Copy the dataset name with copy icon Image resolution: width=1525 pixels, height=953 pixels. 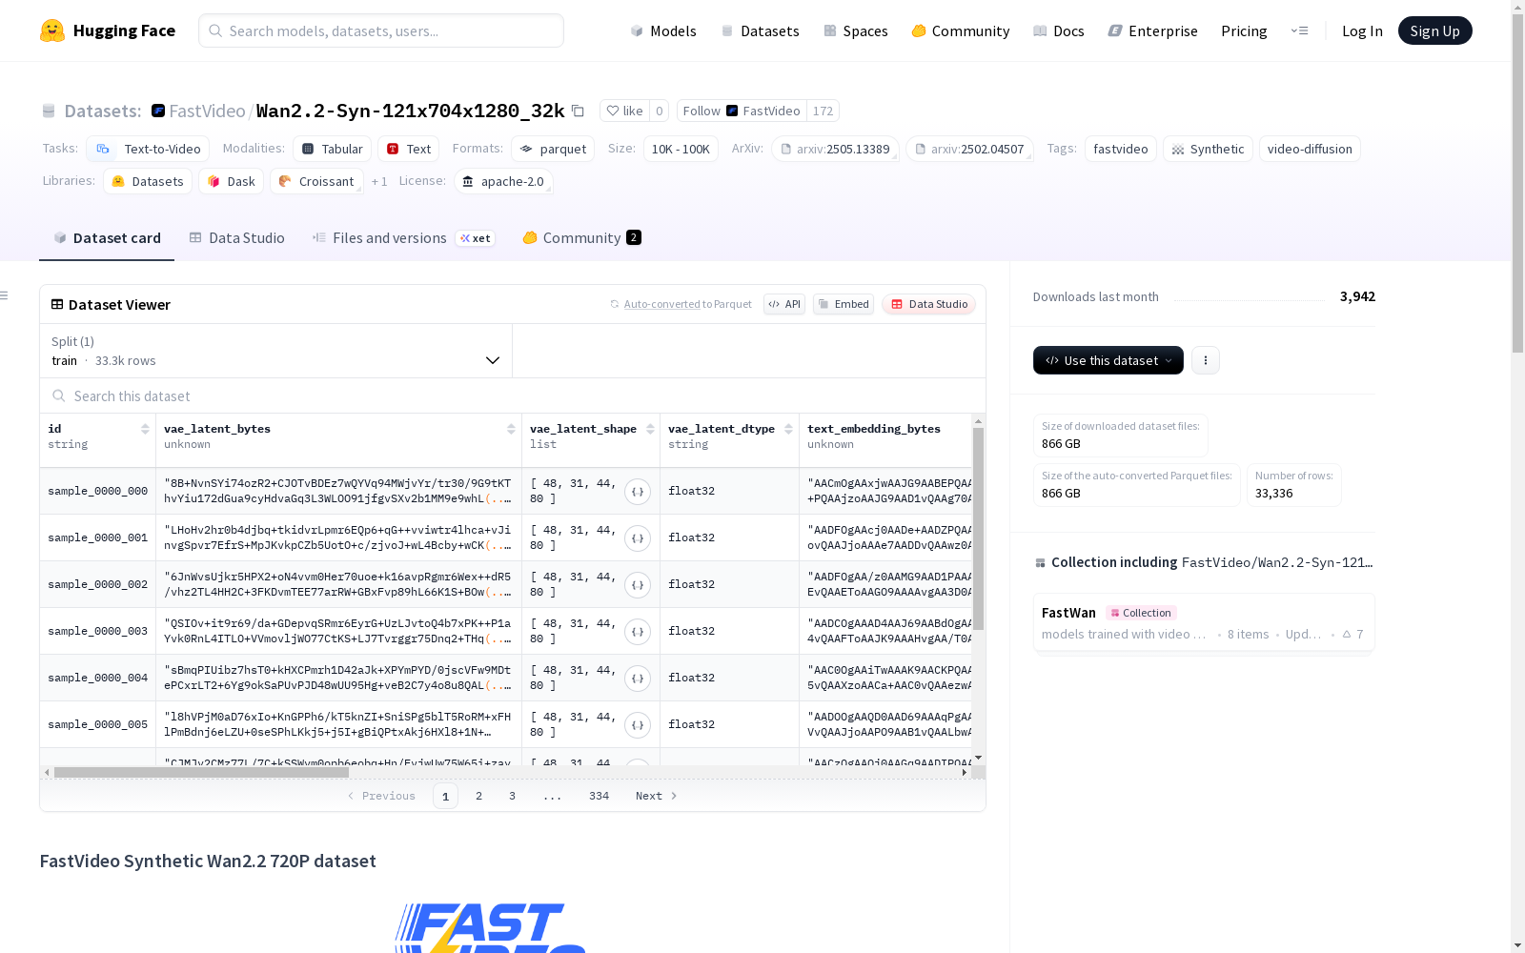tap(578, 111)
